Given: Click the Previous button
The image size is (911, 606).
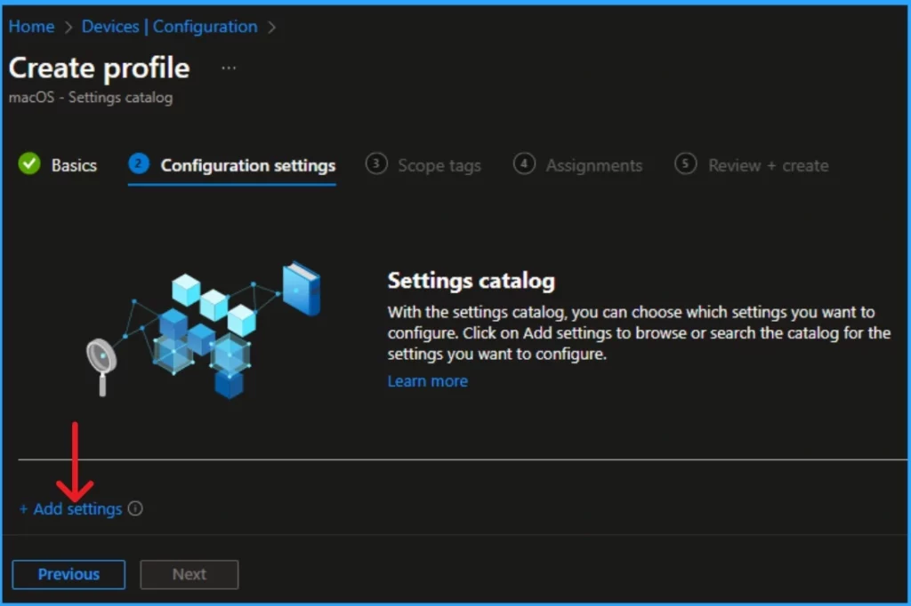Looking at the screenshot, I should (x=69, y=575).
